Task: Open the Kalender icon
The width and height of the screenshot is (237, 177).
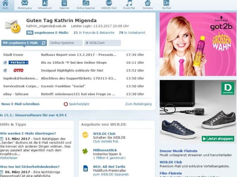Action: [64, 3]
